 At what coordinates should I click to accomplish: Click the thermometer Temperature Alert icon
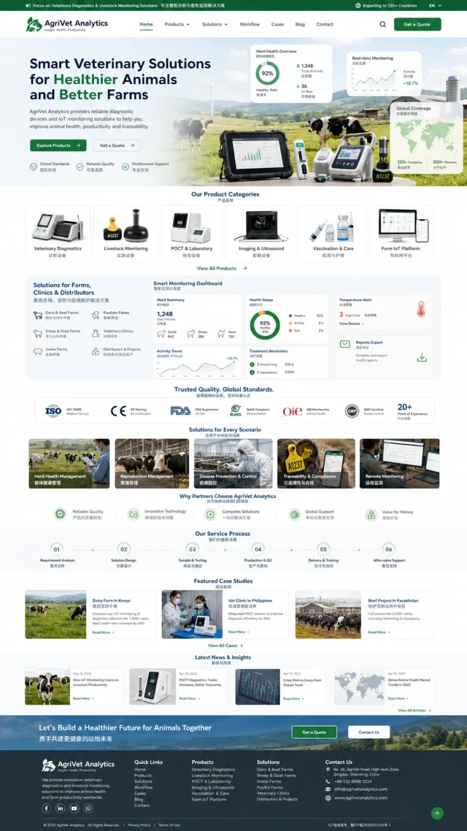point(421,309)
